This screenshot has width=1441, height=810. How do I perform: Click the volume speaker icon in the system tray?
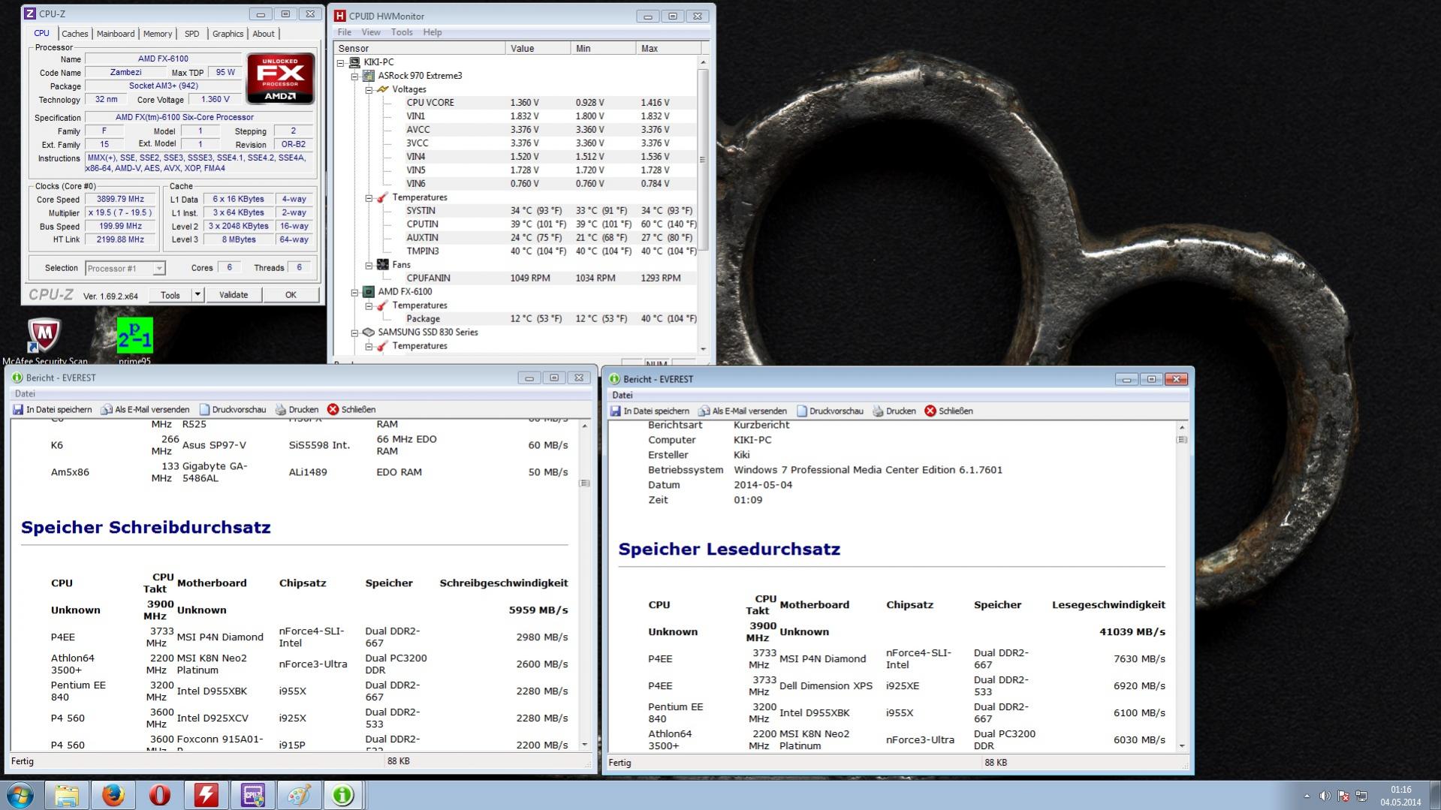tap(1325, 796)
